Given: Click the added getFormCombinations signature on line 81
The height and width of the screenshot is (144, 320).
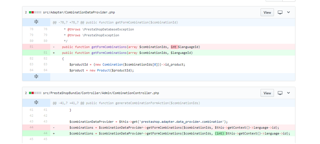Looking at the screenshot, I should coord(127,53).
